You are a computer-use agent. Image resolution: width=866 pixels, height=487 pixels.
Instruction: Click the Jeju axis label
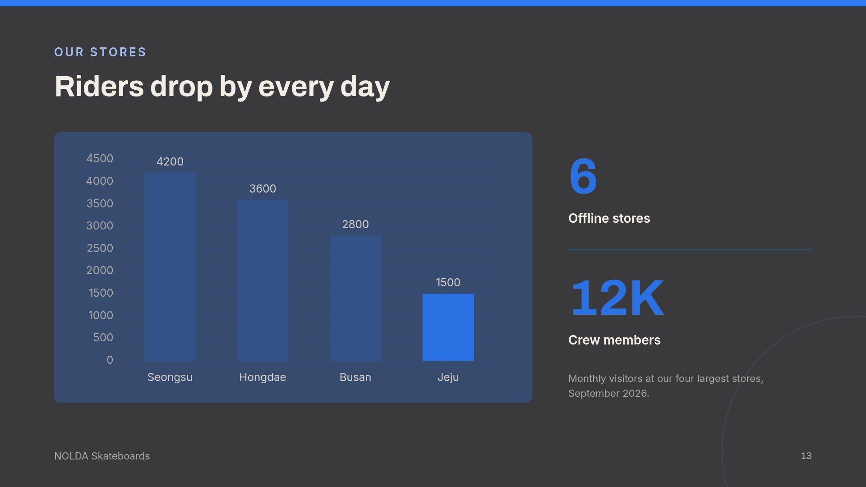pyautogui.click(x=448, y=377)
